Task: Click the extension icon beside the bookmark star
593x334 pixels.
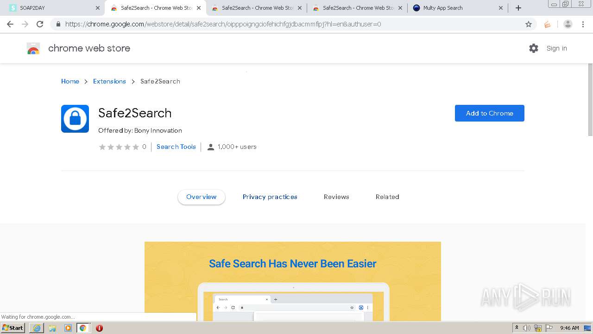Action: pos(548,24)
